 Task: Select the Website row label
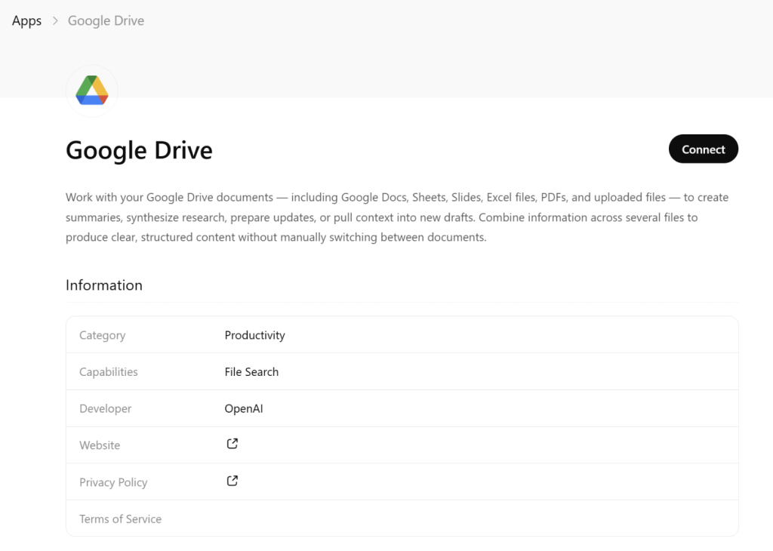coord(100,445)
